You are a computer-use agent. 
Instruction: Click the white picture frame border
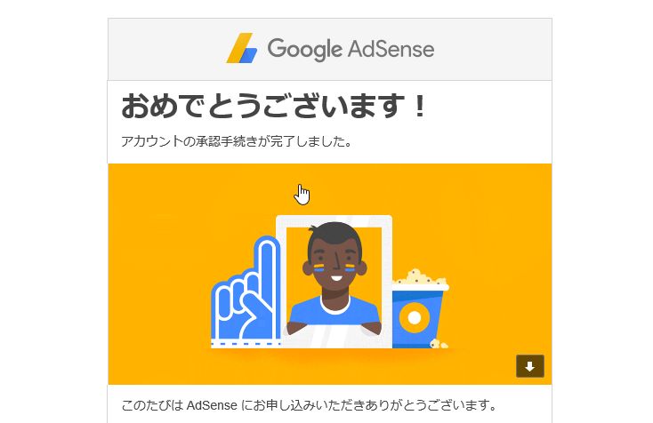[334, 220]
